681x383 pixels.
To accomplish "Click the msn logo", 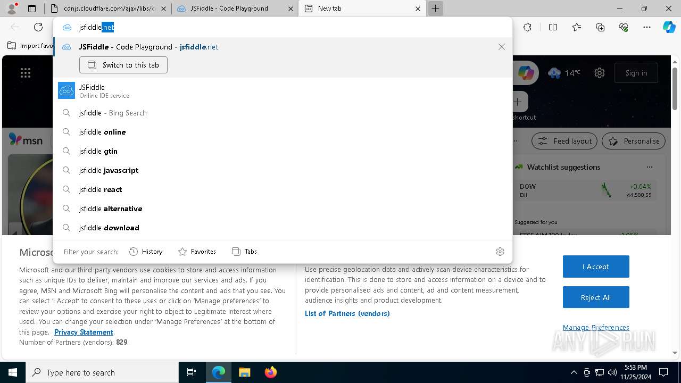I will coord(26,140).
